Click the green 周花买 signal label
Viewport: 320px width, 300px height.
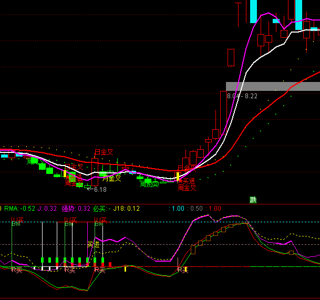click(149, 184)
